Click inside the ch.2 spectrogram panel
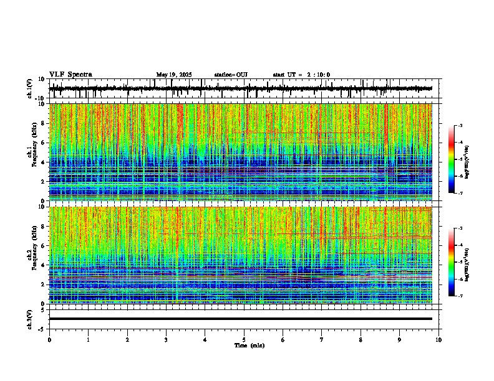The width and height of the screenshot is (494, 381). click(x=241, y=255)
